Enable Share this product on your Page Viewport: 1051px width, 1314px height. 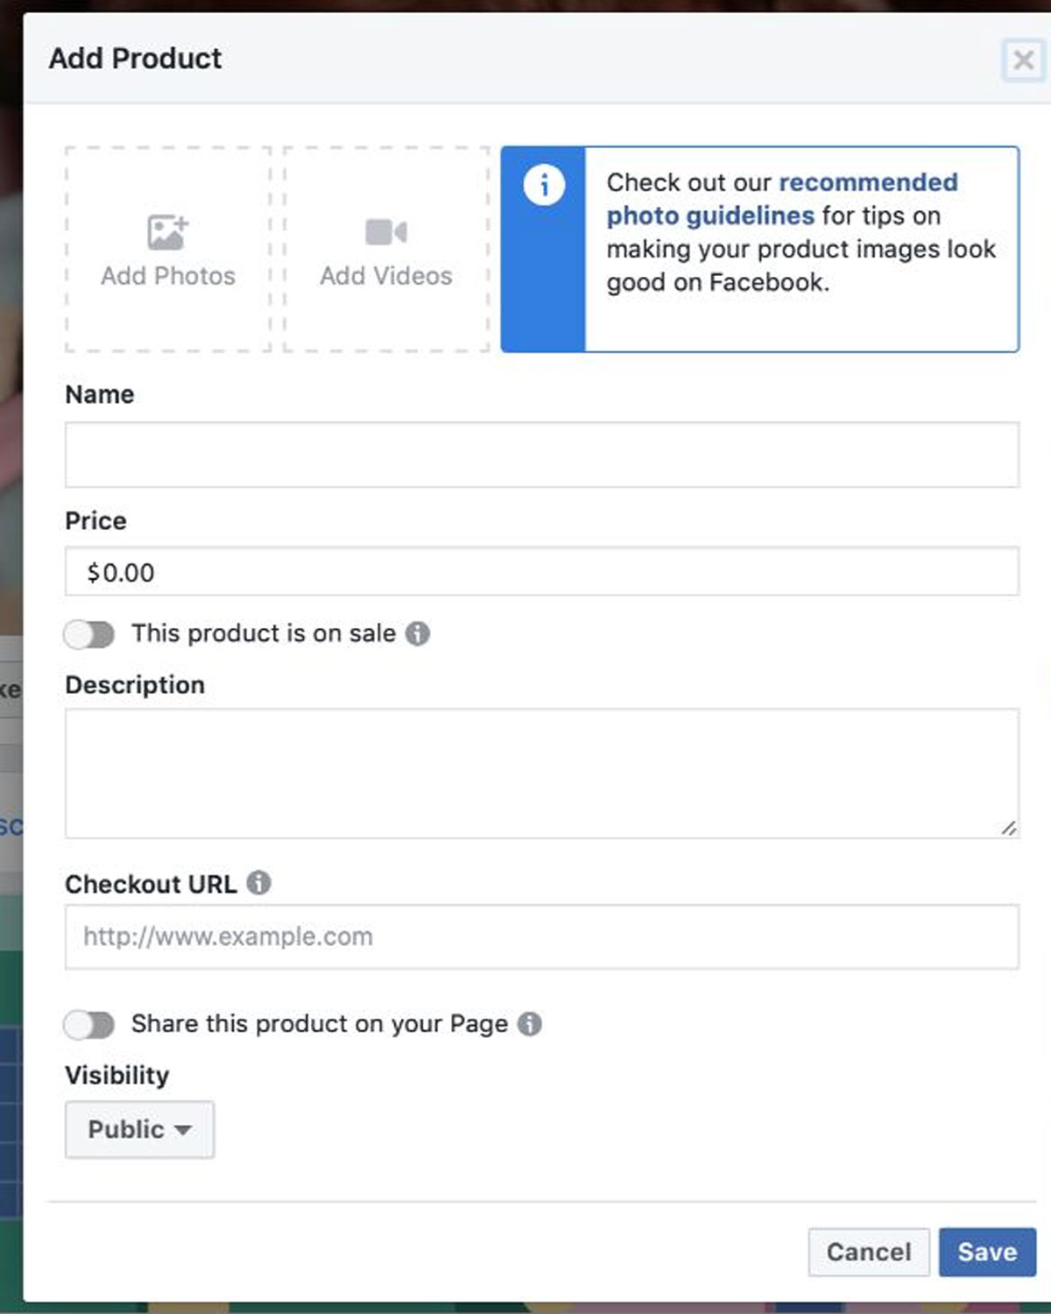pyautogui.click(x=88, y=1024)
